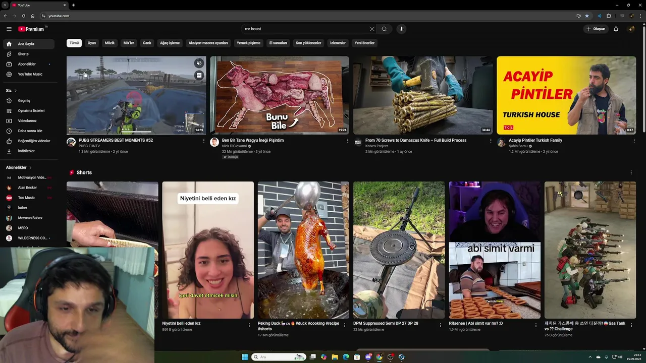Open the YouTube hamburger guide menu
646x363 pixels.
click(x=9, y=29)
